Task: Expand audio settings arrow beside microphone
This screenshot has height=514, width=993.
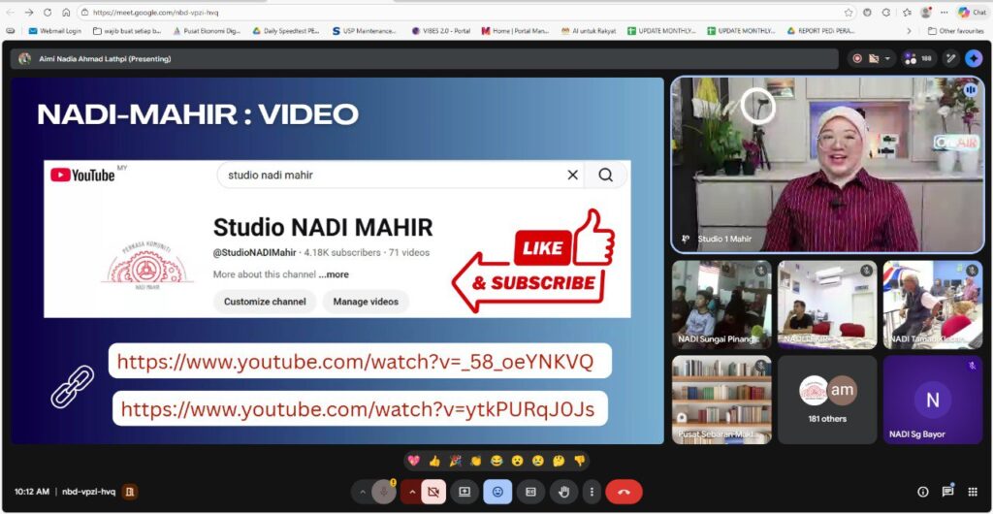Action: tap(363, 492)
